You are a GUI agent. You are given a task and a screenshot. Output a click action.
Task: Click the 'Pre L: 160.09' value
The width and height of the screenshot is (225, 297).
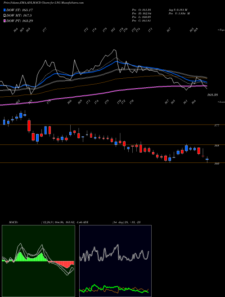point(141,17)
